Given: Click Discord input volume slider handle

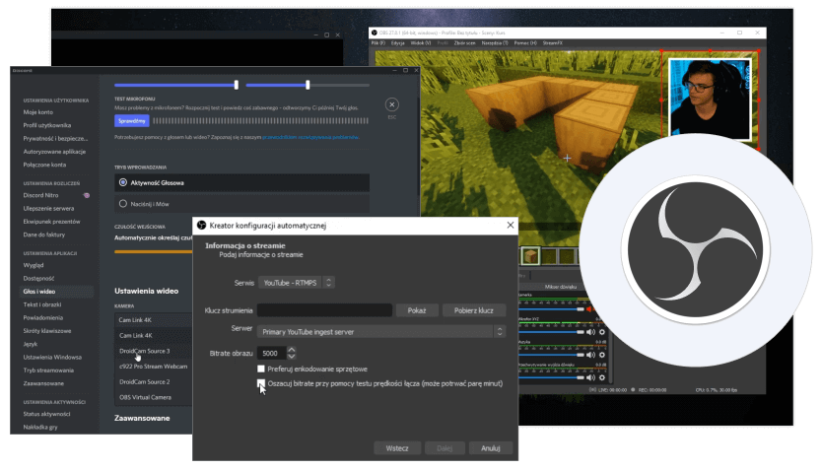Looking at the screenshot, I should (x=236, y=85).
